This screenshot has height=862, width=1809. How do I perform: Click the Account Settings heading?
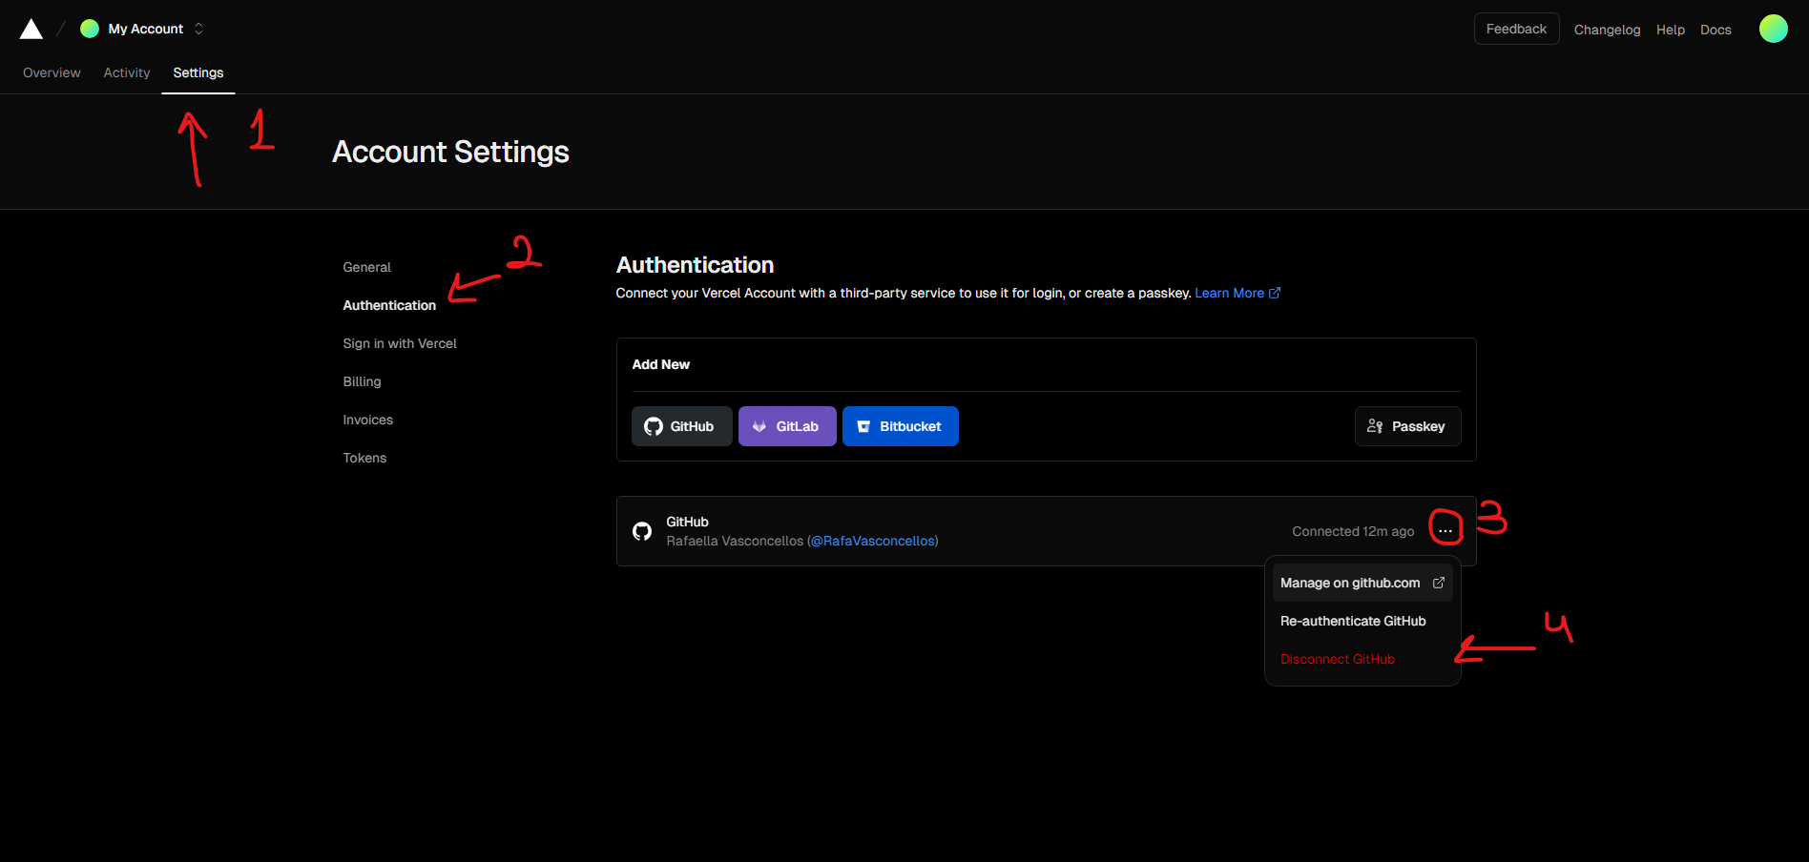pyautogui.click(x=450, y=152)
